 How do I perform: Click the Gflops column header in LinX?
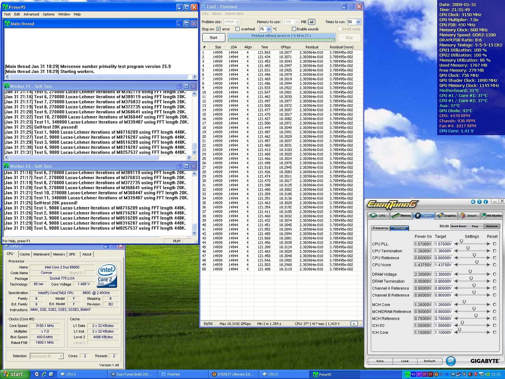(285, 47)
